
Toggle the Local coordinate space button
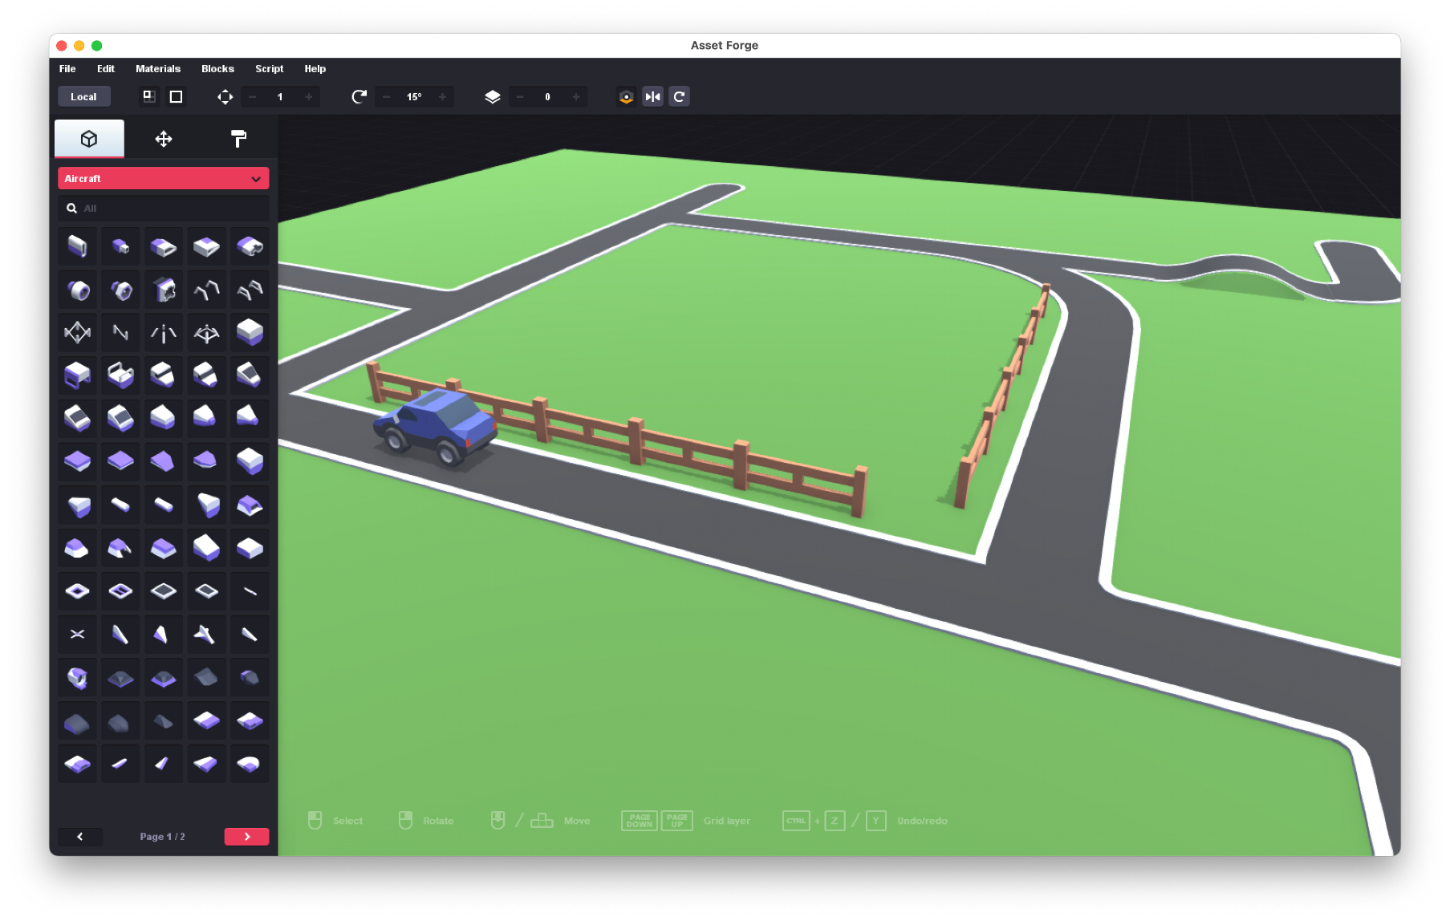click(x=83, y=97)
